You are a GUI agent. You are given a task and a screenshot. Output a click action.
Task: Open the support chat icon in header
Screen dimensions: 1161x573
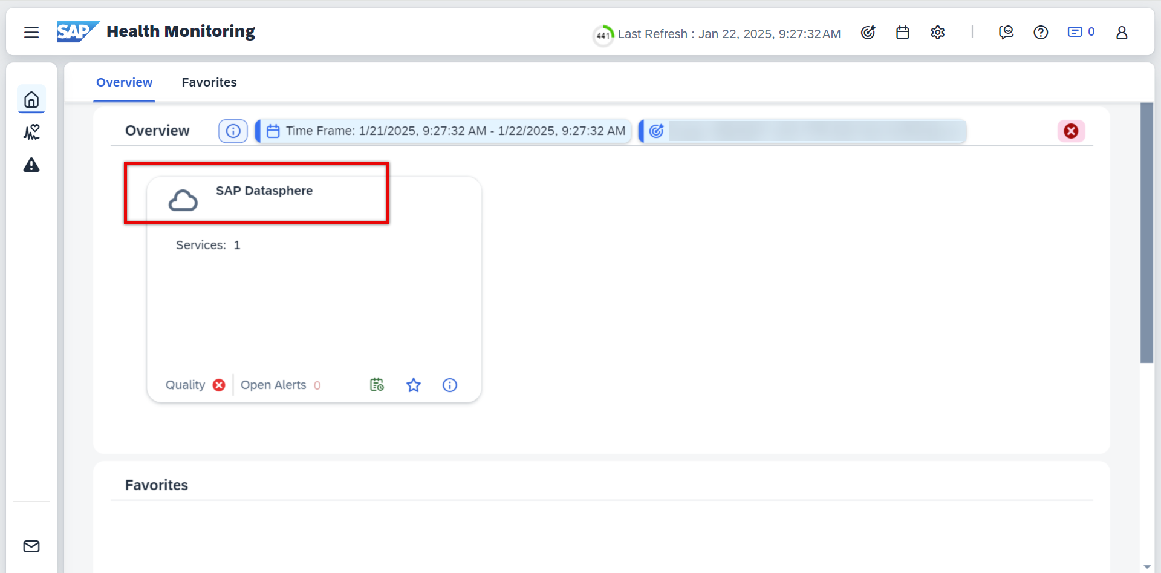click(x=1006, y=33)
